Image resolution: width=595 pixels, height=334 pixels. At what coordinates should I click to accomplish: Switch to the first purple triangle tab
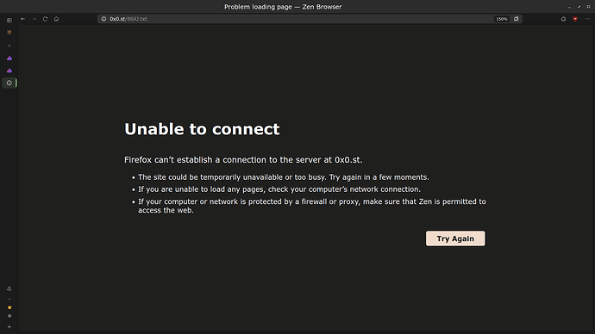(9, 59)
